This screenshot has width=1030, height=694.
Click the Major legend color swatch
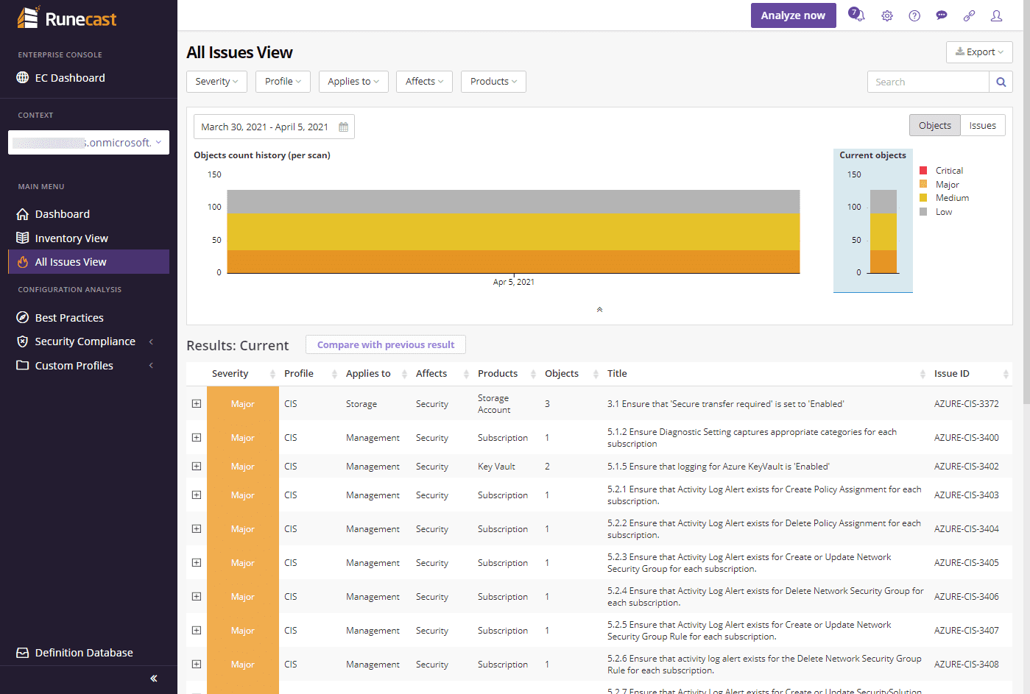(x=923, y=185)
